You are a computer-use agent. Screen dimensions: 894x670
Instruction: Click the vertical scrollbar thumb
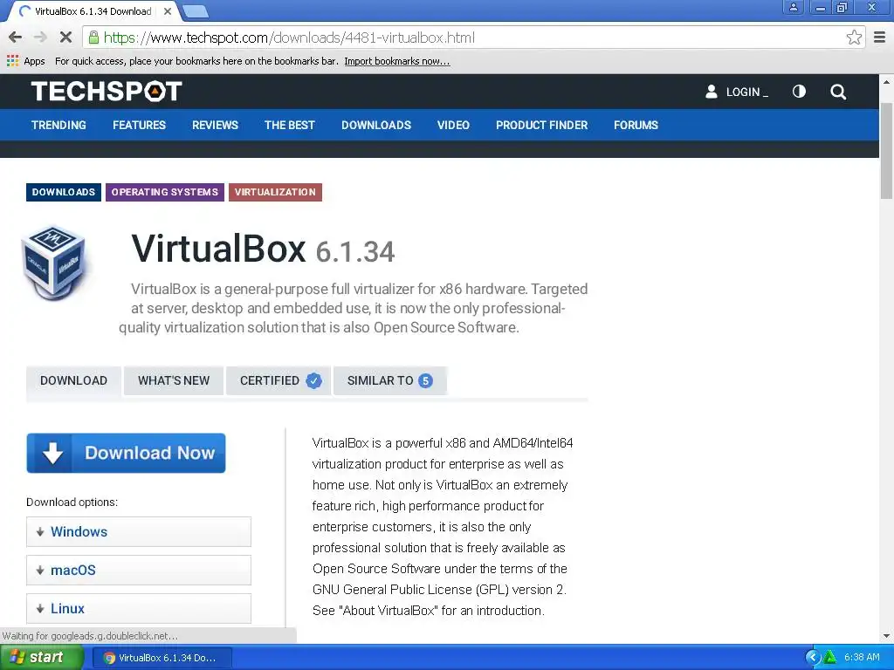[x=886, y=151]
